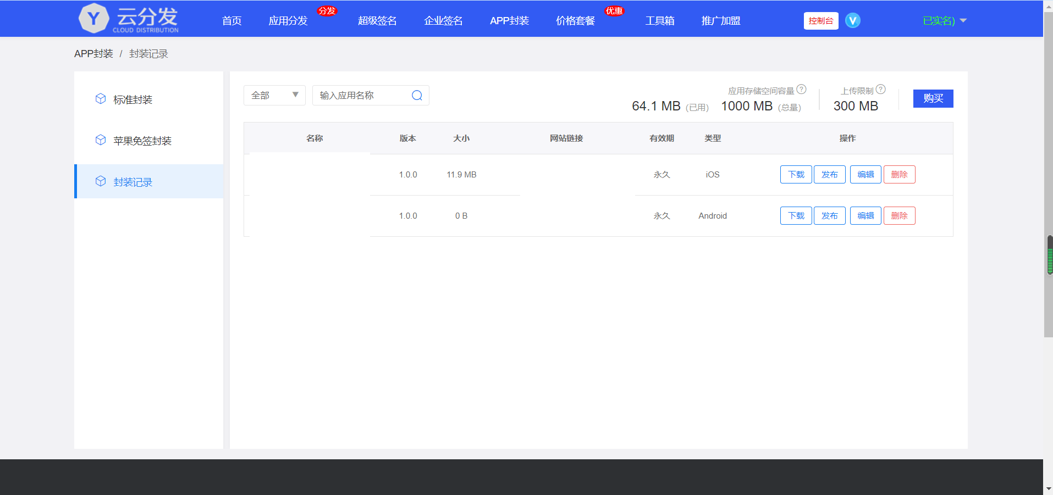Open the 全部 filter dropdown

[274, 95]
